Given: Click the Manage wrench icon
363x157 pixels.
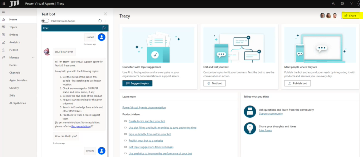Looking at the screenshot, I should (x=3, y=57).
